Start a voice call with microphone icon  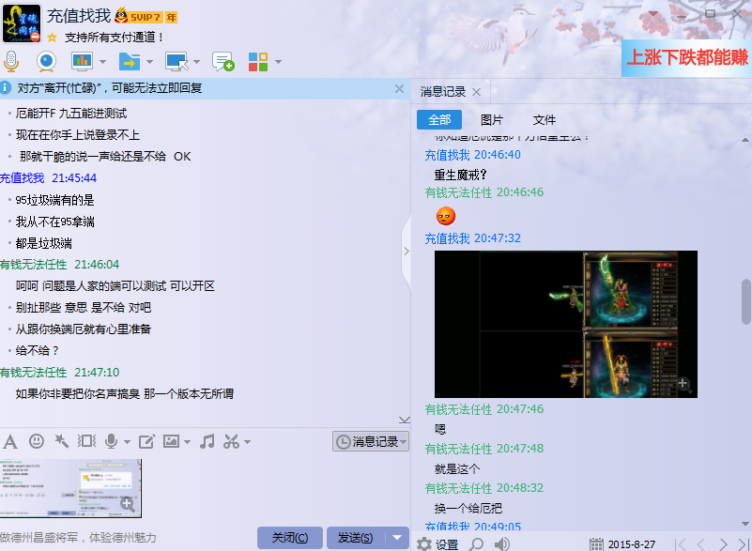[11, 62]
